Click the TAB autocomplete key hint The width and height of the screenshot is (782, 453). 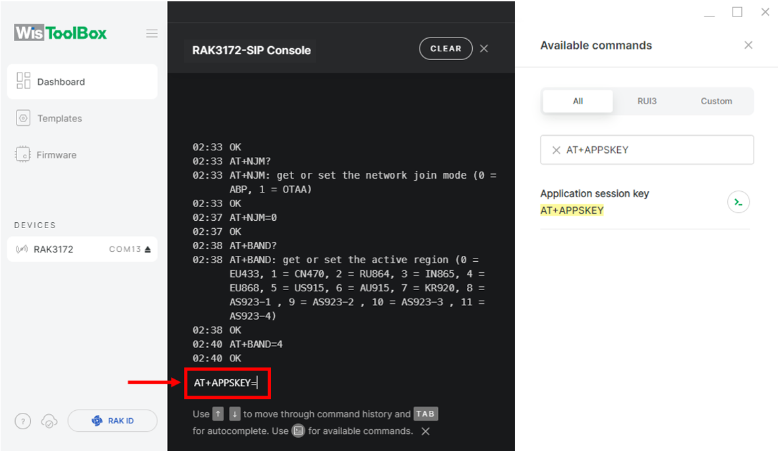425,413
